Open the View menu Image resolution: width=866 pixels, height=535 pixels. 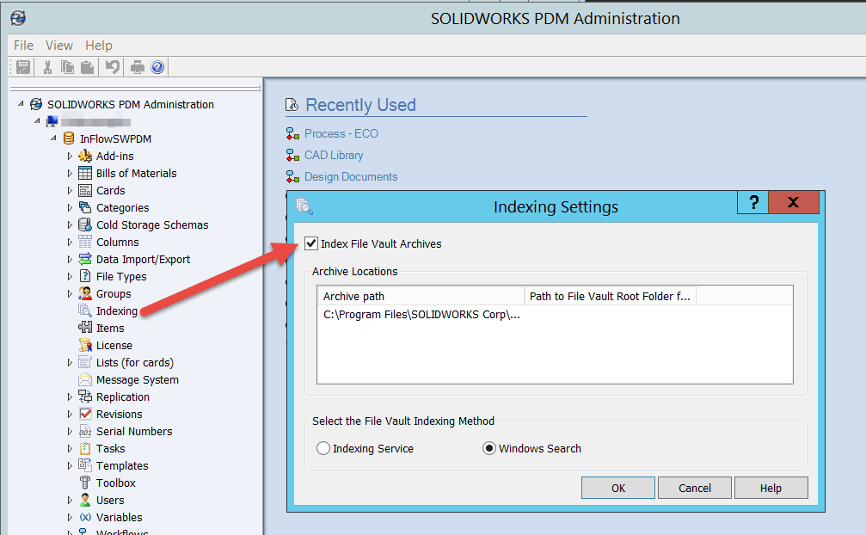(59, 46)
